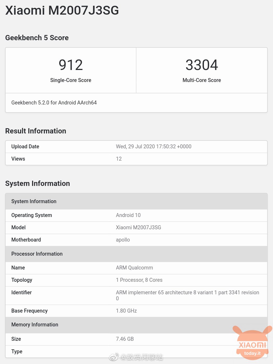Click the Base Frequency row label

(x=29, y=311)
